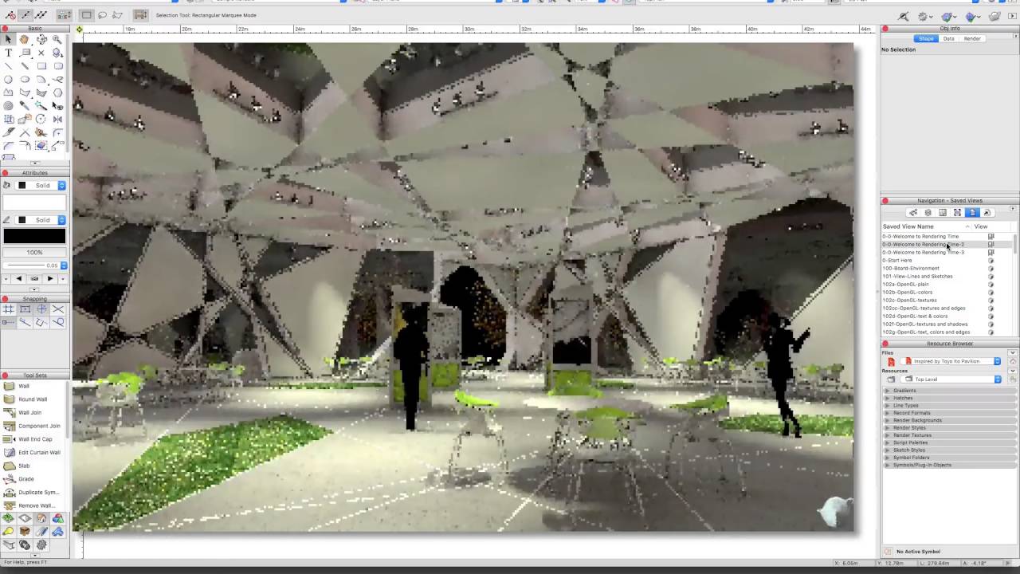This screenshot has width=1020, height=574.
Task: Open the Top Level resources dropdown
Action: tap(952, 379)
